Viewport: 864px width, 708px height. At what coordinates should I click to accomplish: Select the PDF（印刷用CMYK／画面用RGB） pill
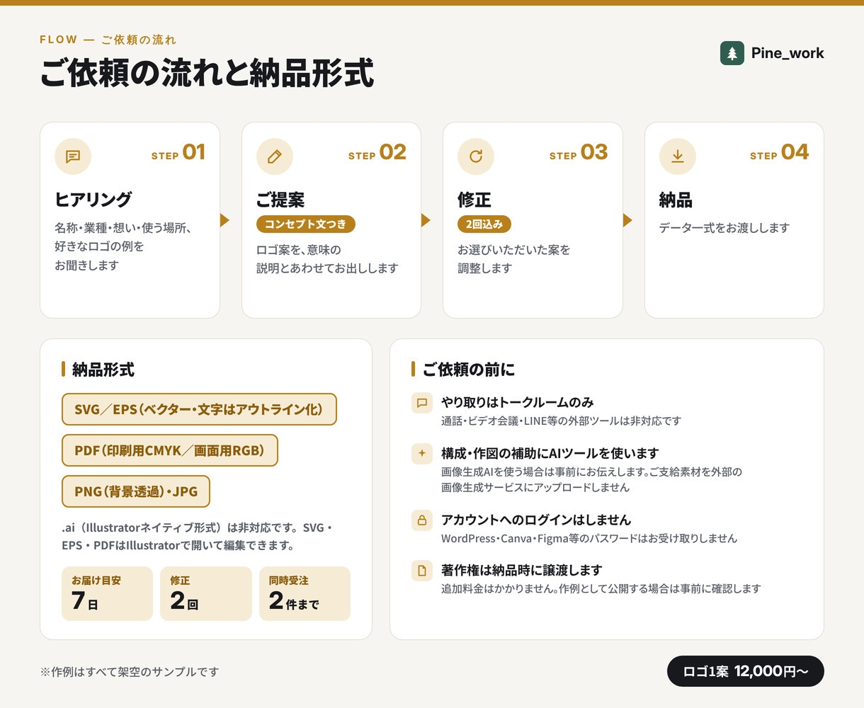point(170,451)
